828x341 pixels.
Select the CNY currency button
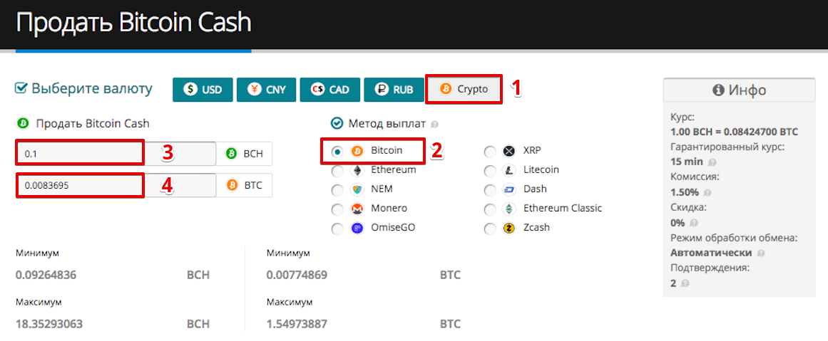266,90
